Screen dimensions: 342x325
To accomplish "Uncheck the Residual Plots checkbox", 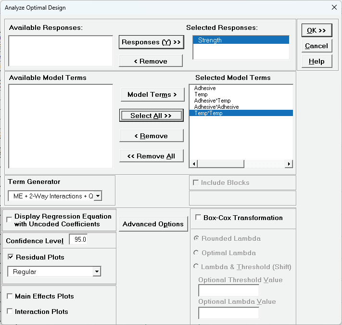I will coord(11,257).
